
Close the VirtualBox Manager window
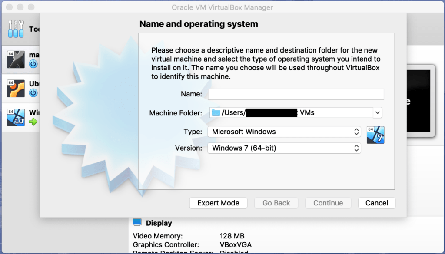click(10, 7)
